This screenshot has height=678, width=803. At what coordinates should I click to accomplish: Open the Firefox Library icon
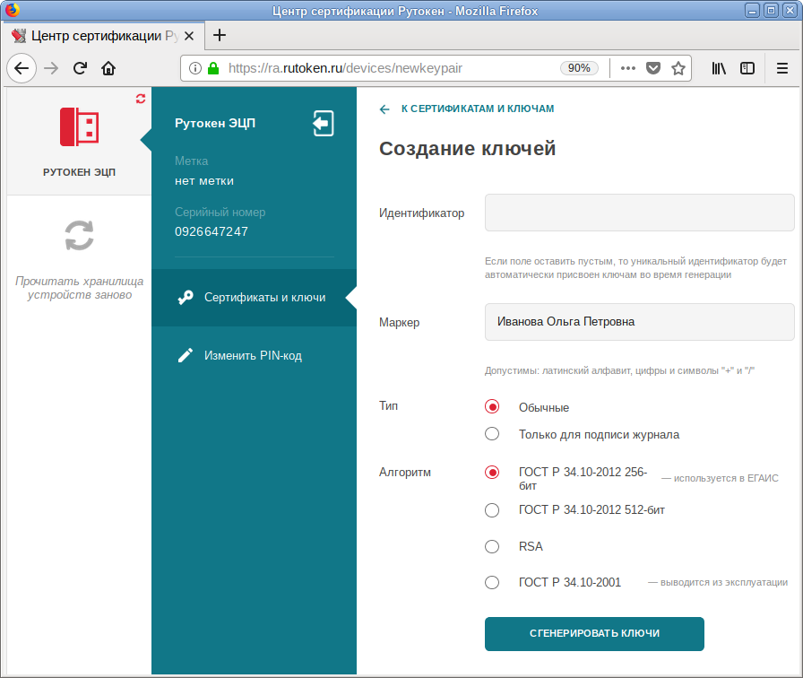pyautogui.click(x=719, y=68)
